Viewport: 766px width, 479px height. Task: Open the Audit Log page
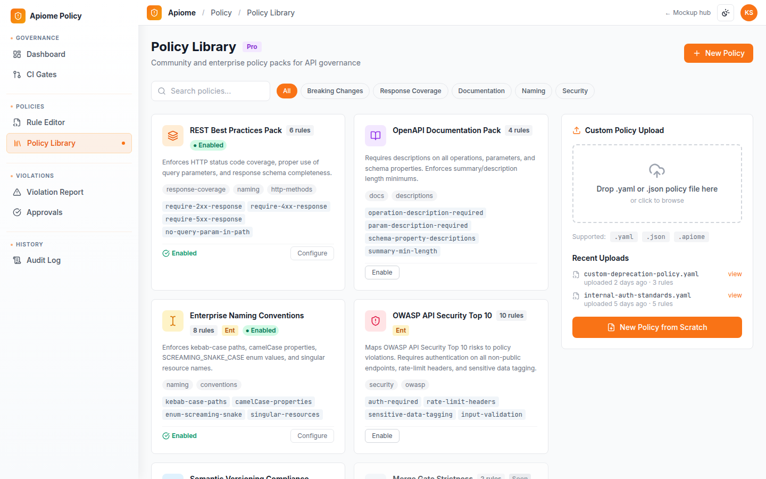click(x=69, y=260)
